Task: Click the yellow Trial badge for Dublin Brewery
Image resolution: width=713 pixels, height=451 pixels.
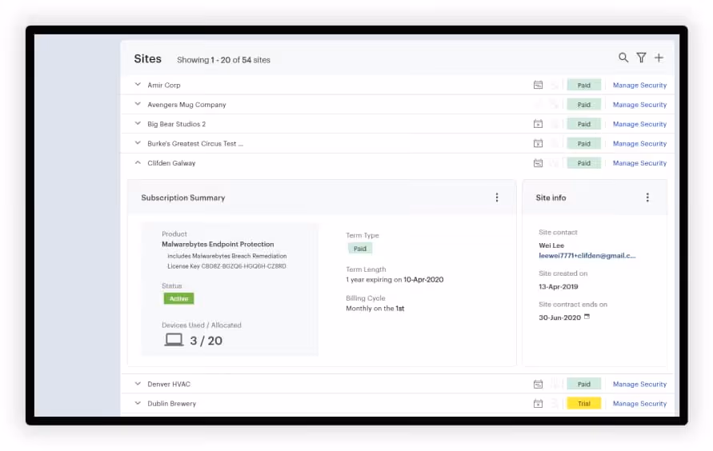Action: pos(584,404)
